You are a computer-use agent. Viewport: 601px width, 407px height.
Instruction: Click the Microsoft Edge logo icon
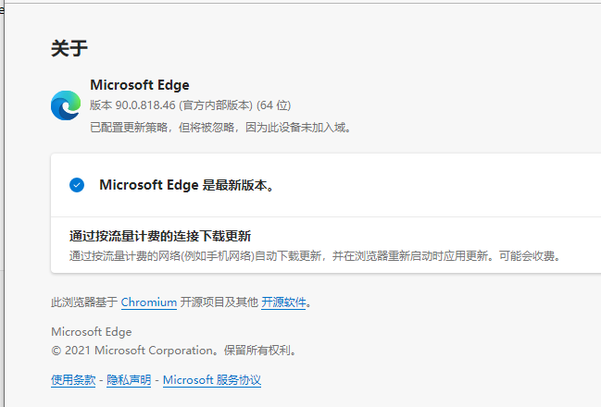pos(66,105)
